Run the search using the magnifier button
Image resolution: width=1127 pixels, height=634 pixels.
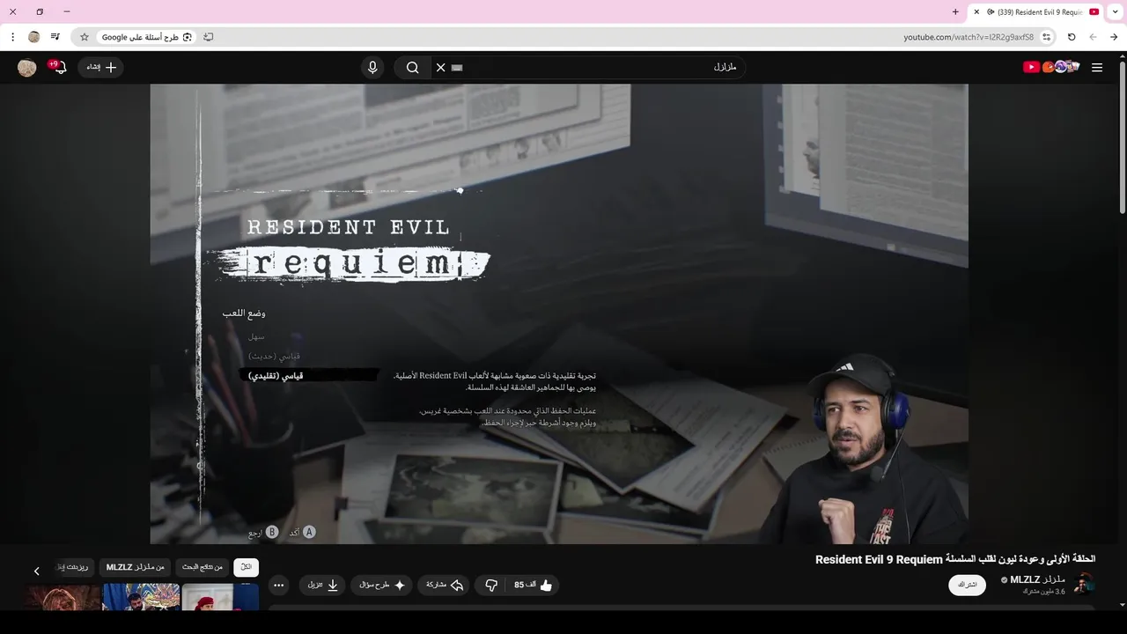click(x=412, y=68)
